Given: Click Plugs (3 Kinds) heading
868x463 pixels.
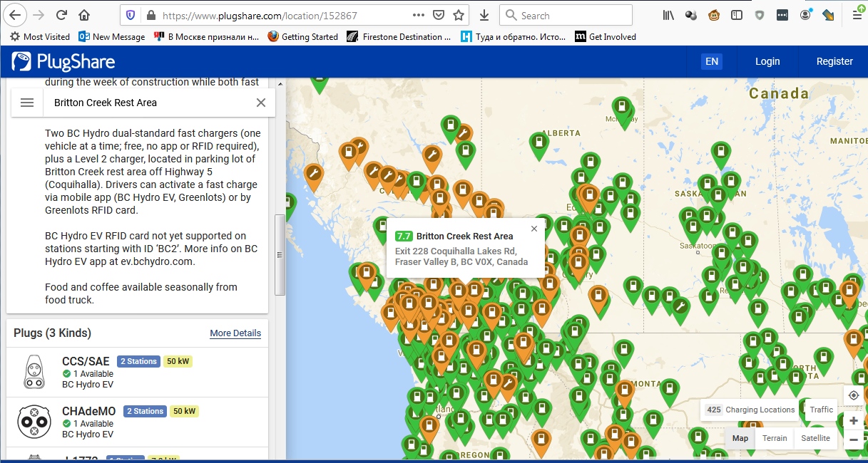Looking at the screenshot, I should point(53,333).
